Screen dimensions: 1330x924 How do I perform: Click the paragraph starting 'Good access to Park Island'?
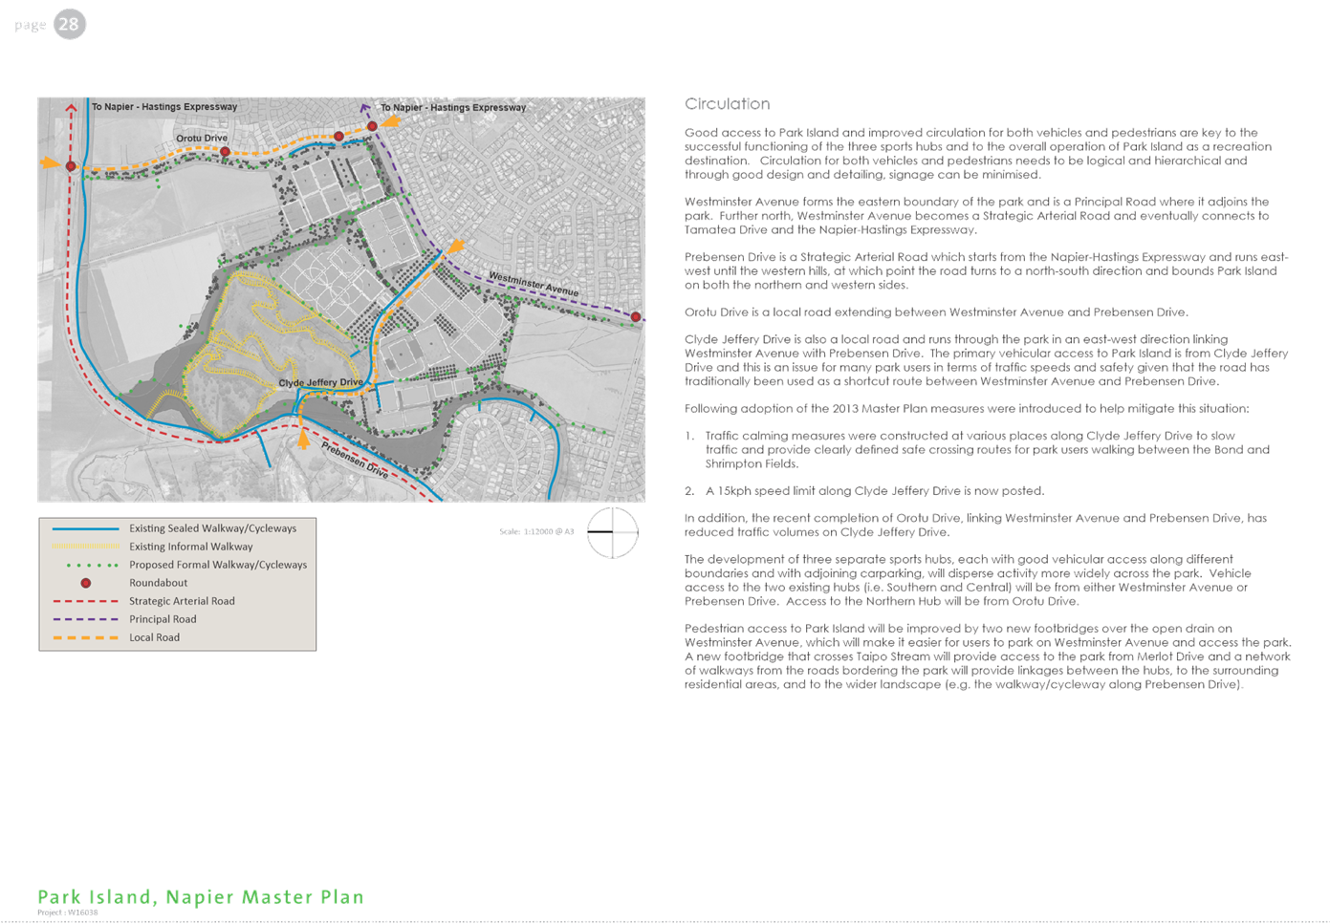[x=978, y=154]
